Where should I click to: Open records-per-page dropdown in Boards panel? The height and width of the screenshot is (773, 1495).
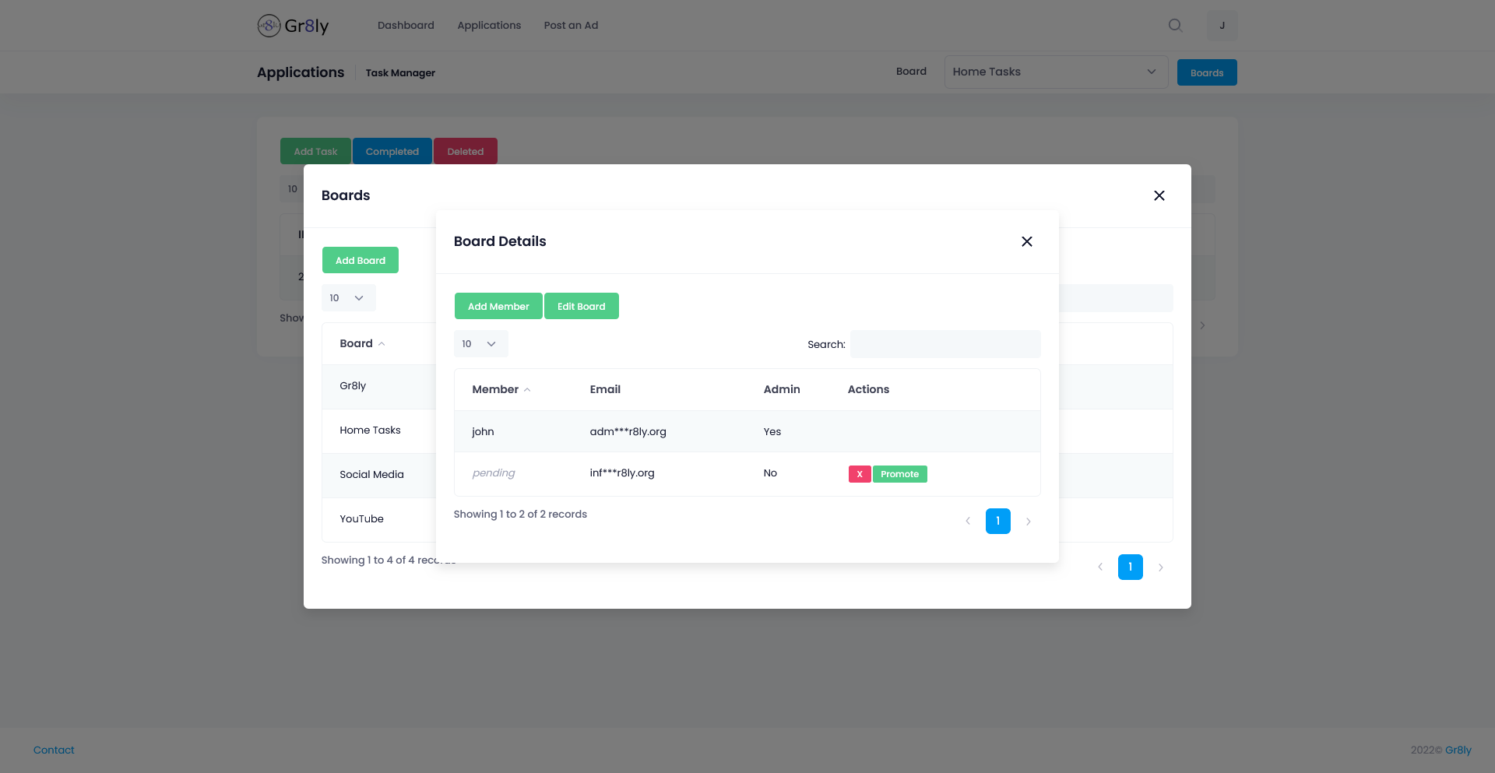click(x=348, y=297)
